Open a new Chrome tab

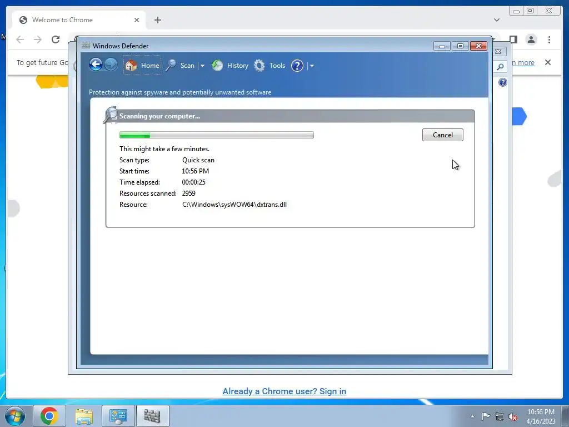pyautogui.click(x=157, y=20)
